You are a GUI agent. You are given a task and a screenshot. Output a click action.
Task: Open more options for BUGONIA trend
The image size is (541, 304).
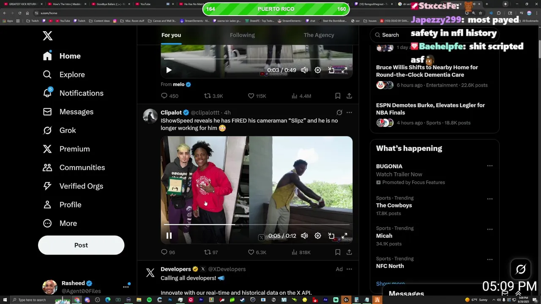coord(490,166)
